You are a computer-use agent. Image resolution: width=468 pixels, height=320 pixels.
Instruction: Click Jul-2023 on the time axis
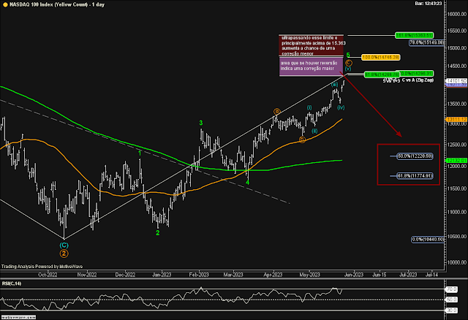(x=408, y=275)
